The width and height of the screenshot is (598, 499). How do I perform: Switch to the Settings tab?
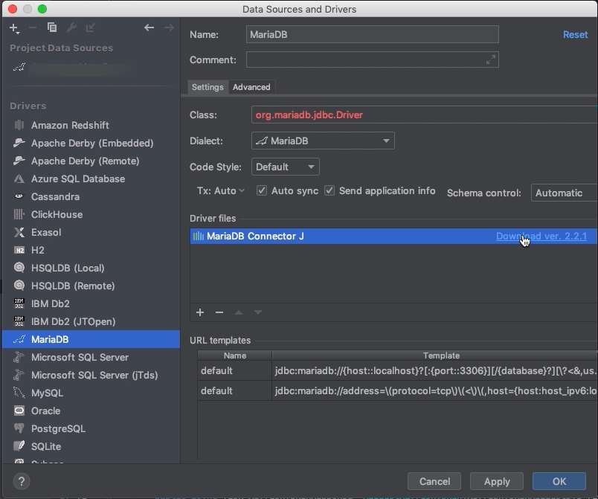click(x=208, y=87)
